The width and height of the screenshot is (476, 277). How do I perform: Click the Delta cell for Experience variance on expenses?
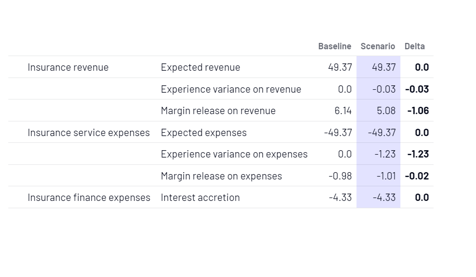pyautogui.click(x=418, y=154)
